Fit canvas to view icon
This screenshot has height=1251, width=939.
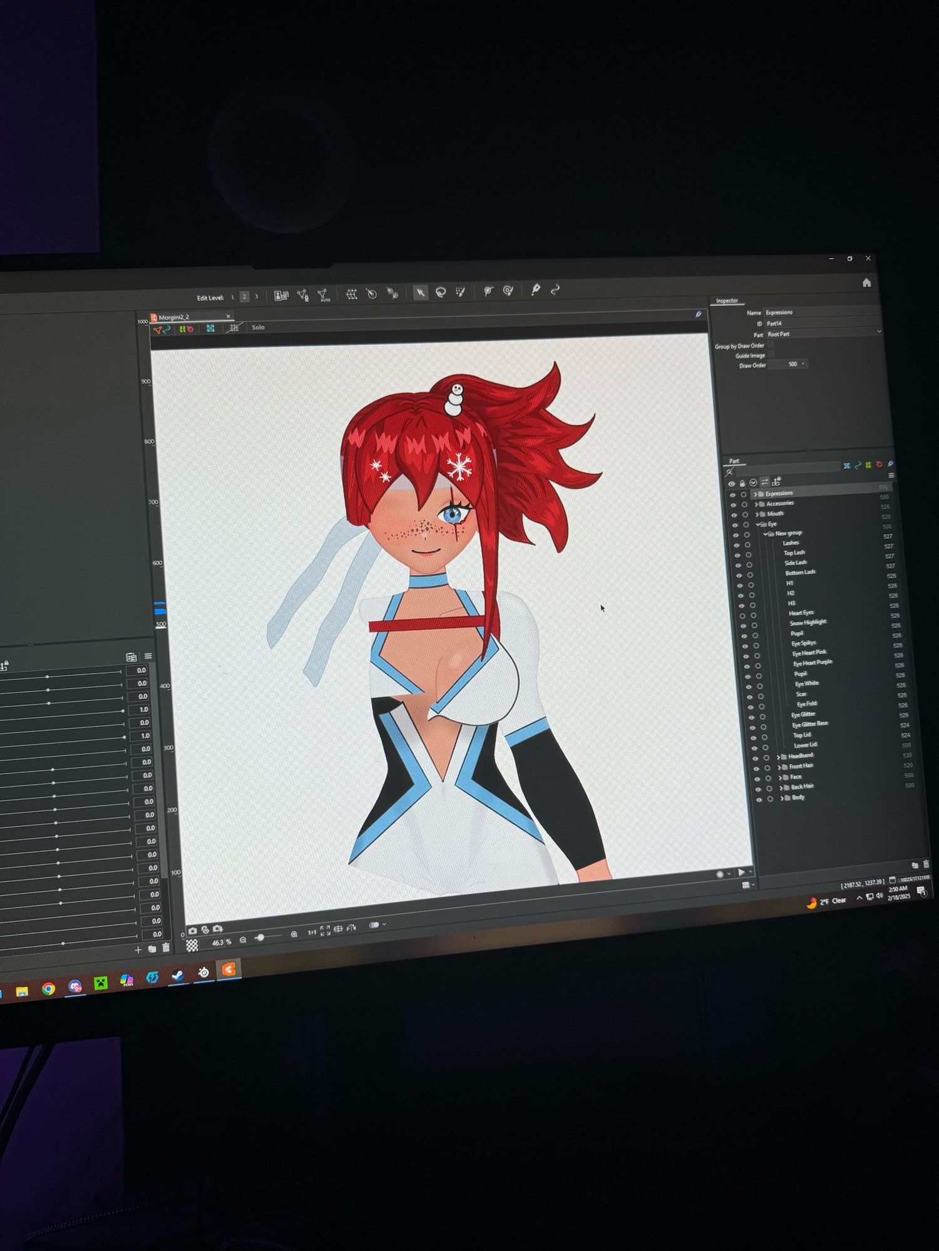click(325, 930)
